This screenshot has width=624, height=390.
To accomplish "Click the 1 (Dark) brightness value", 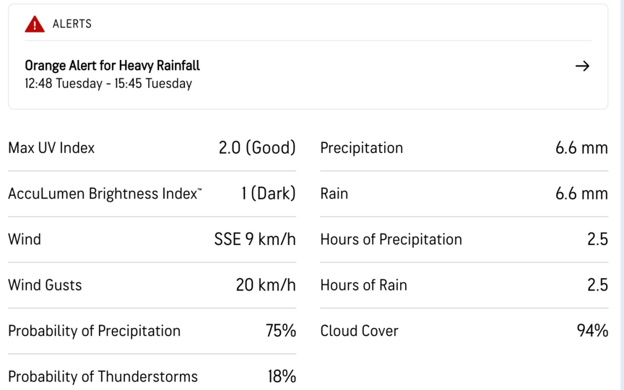I will click(269, 194).
